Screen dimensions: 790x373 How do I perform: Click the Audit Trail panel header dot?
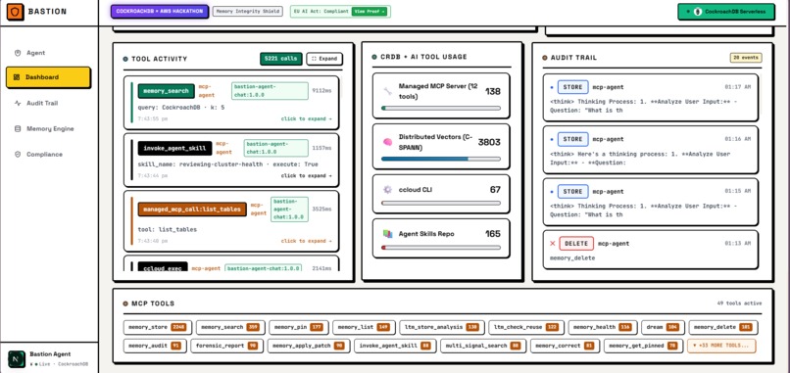point(545,58)
